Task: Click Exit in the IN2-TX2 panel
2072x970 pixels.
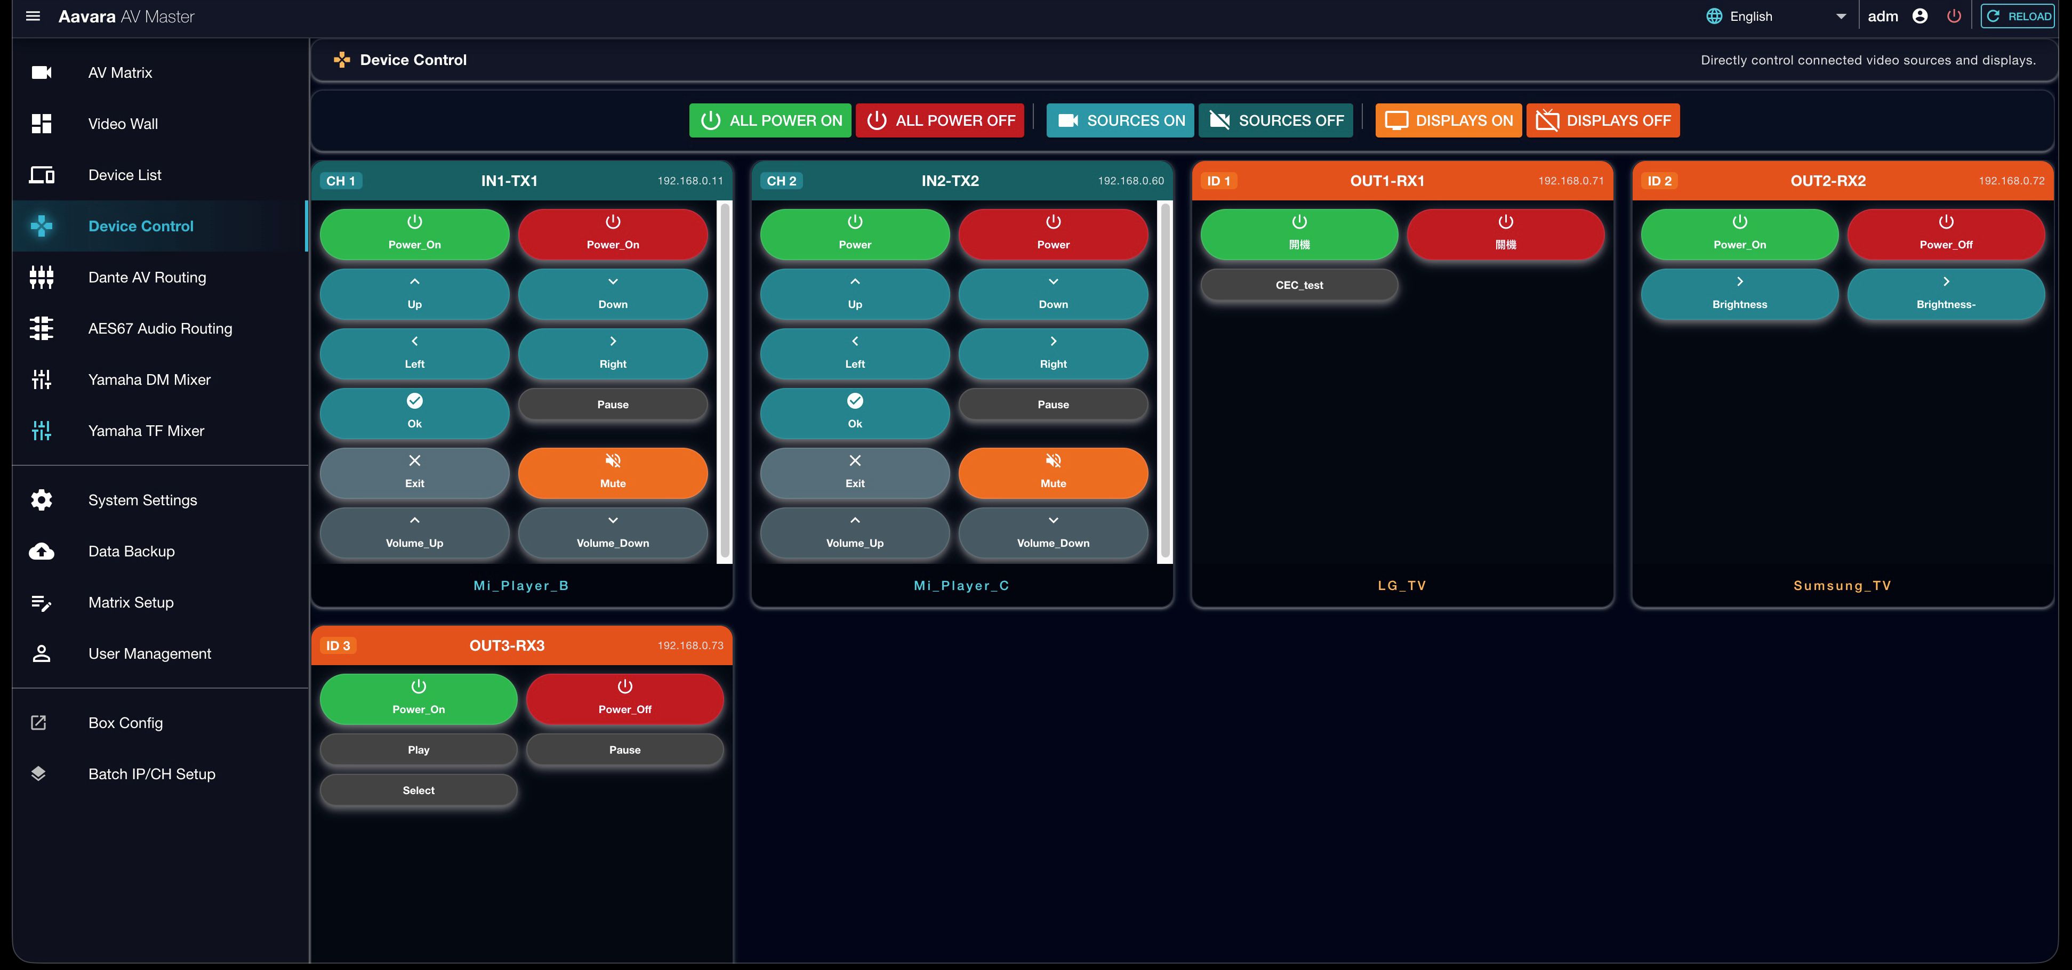Action: 855,472
